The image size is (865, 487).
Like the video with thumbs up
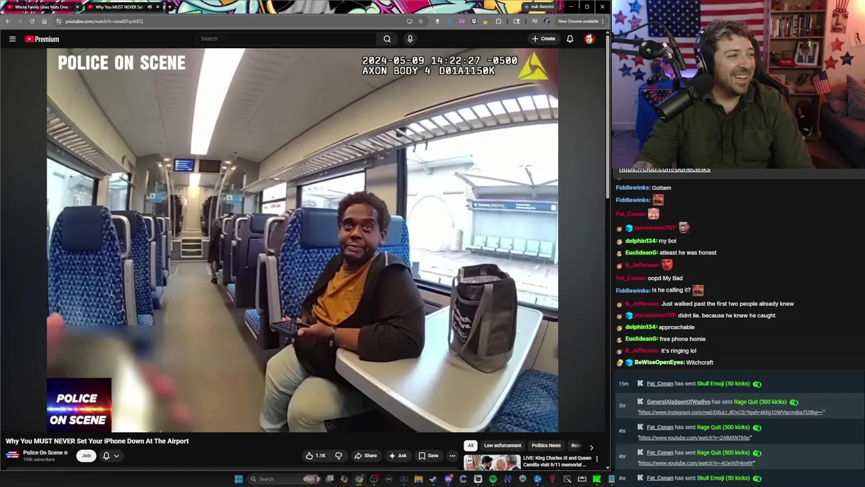315,456
